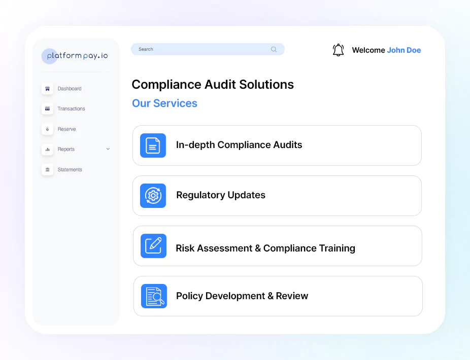Click the Reserve sidebar icon
This screenshot has width=470, height=360.
pos(47,129)
